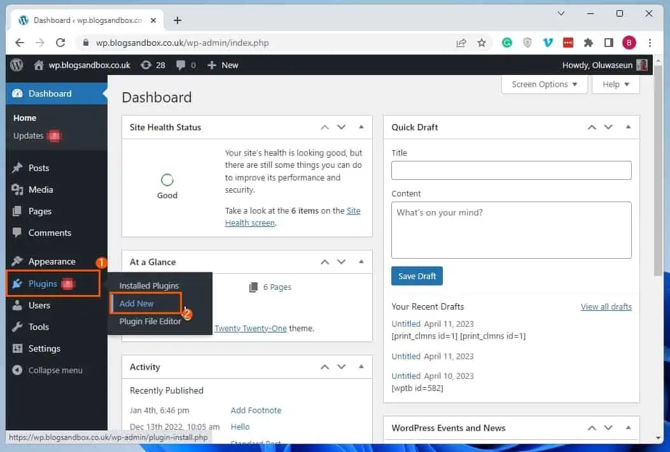670x452 pixels.
Task: Click the browser address bar URL
Action: (x=183, y=43)
